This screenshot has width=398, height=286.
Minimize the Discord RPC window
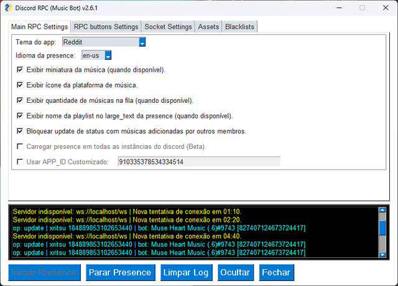point(339,8)
